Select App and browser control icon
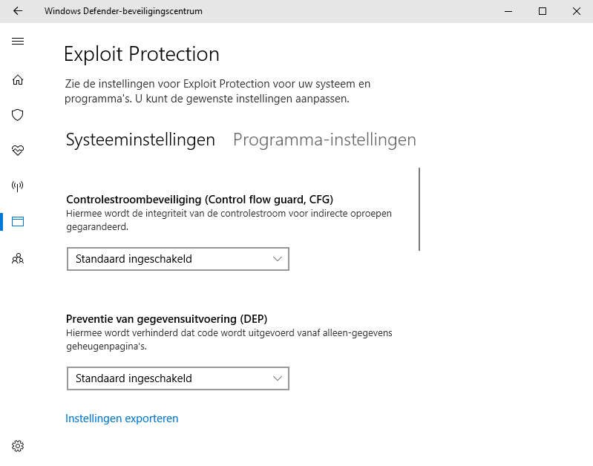 point(18,221)
